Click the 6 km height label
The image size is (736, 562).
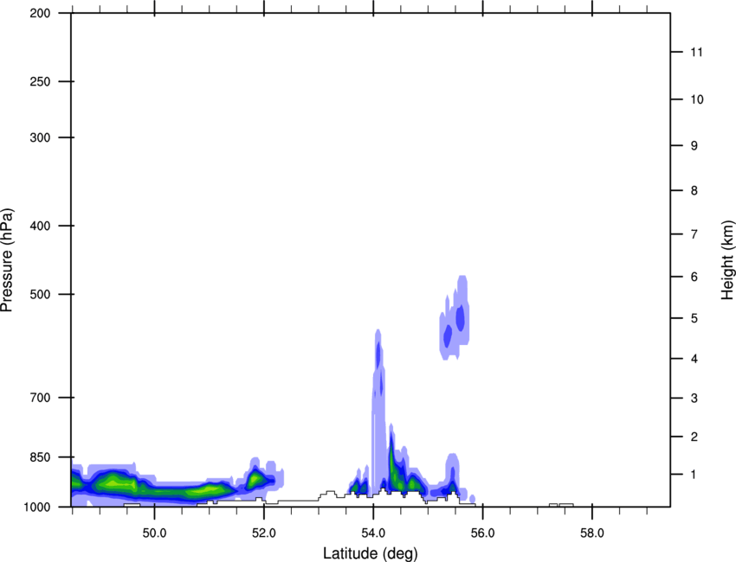[x=694, y=277]
